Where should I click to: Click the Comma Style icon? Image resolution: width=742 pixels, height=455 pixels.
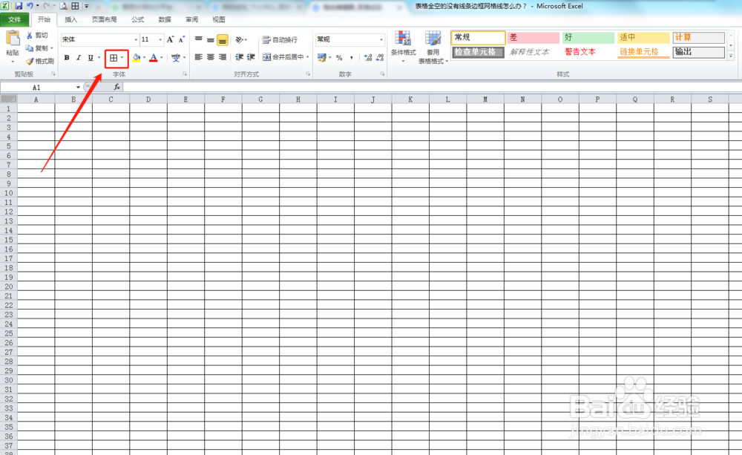pos(352,57)
